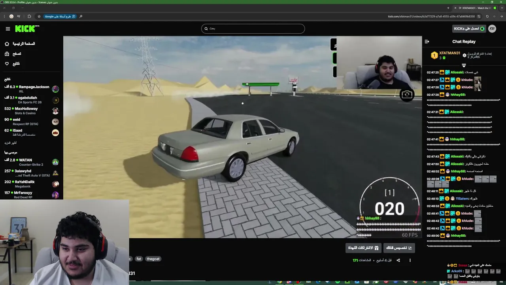
Task: Click the 11Salem username in chat
Action: [x=462, y=199]
